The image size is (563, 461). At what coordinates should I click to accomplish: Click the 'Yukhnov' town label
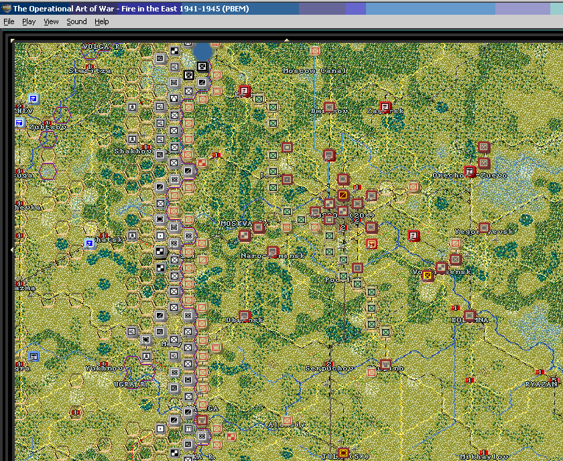pyautogui.click(x=104, y=368)
